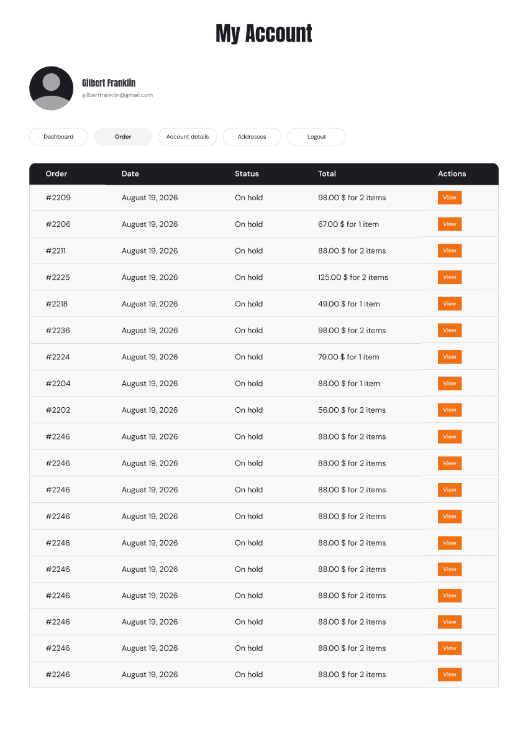Click the profile avatar picture
The width and height of the screenshot is (528, 746).
coord(52,88)
